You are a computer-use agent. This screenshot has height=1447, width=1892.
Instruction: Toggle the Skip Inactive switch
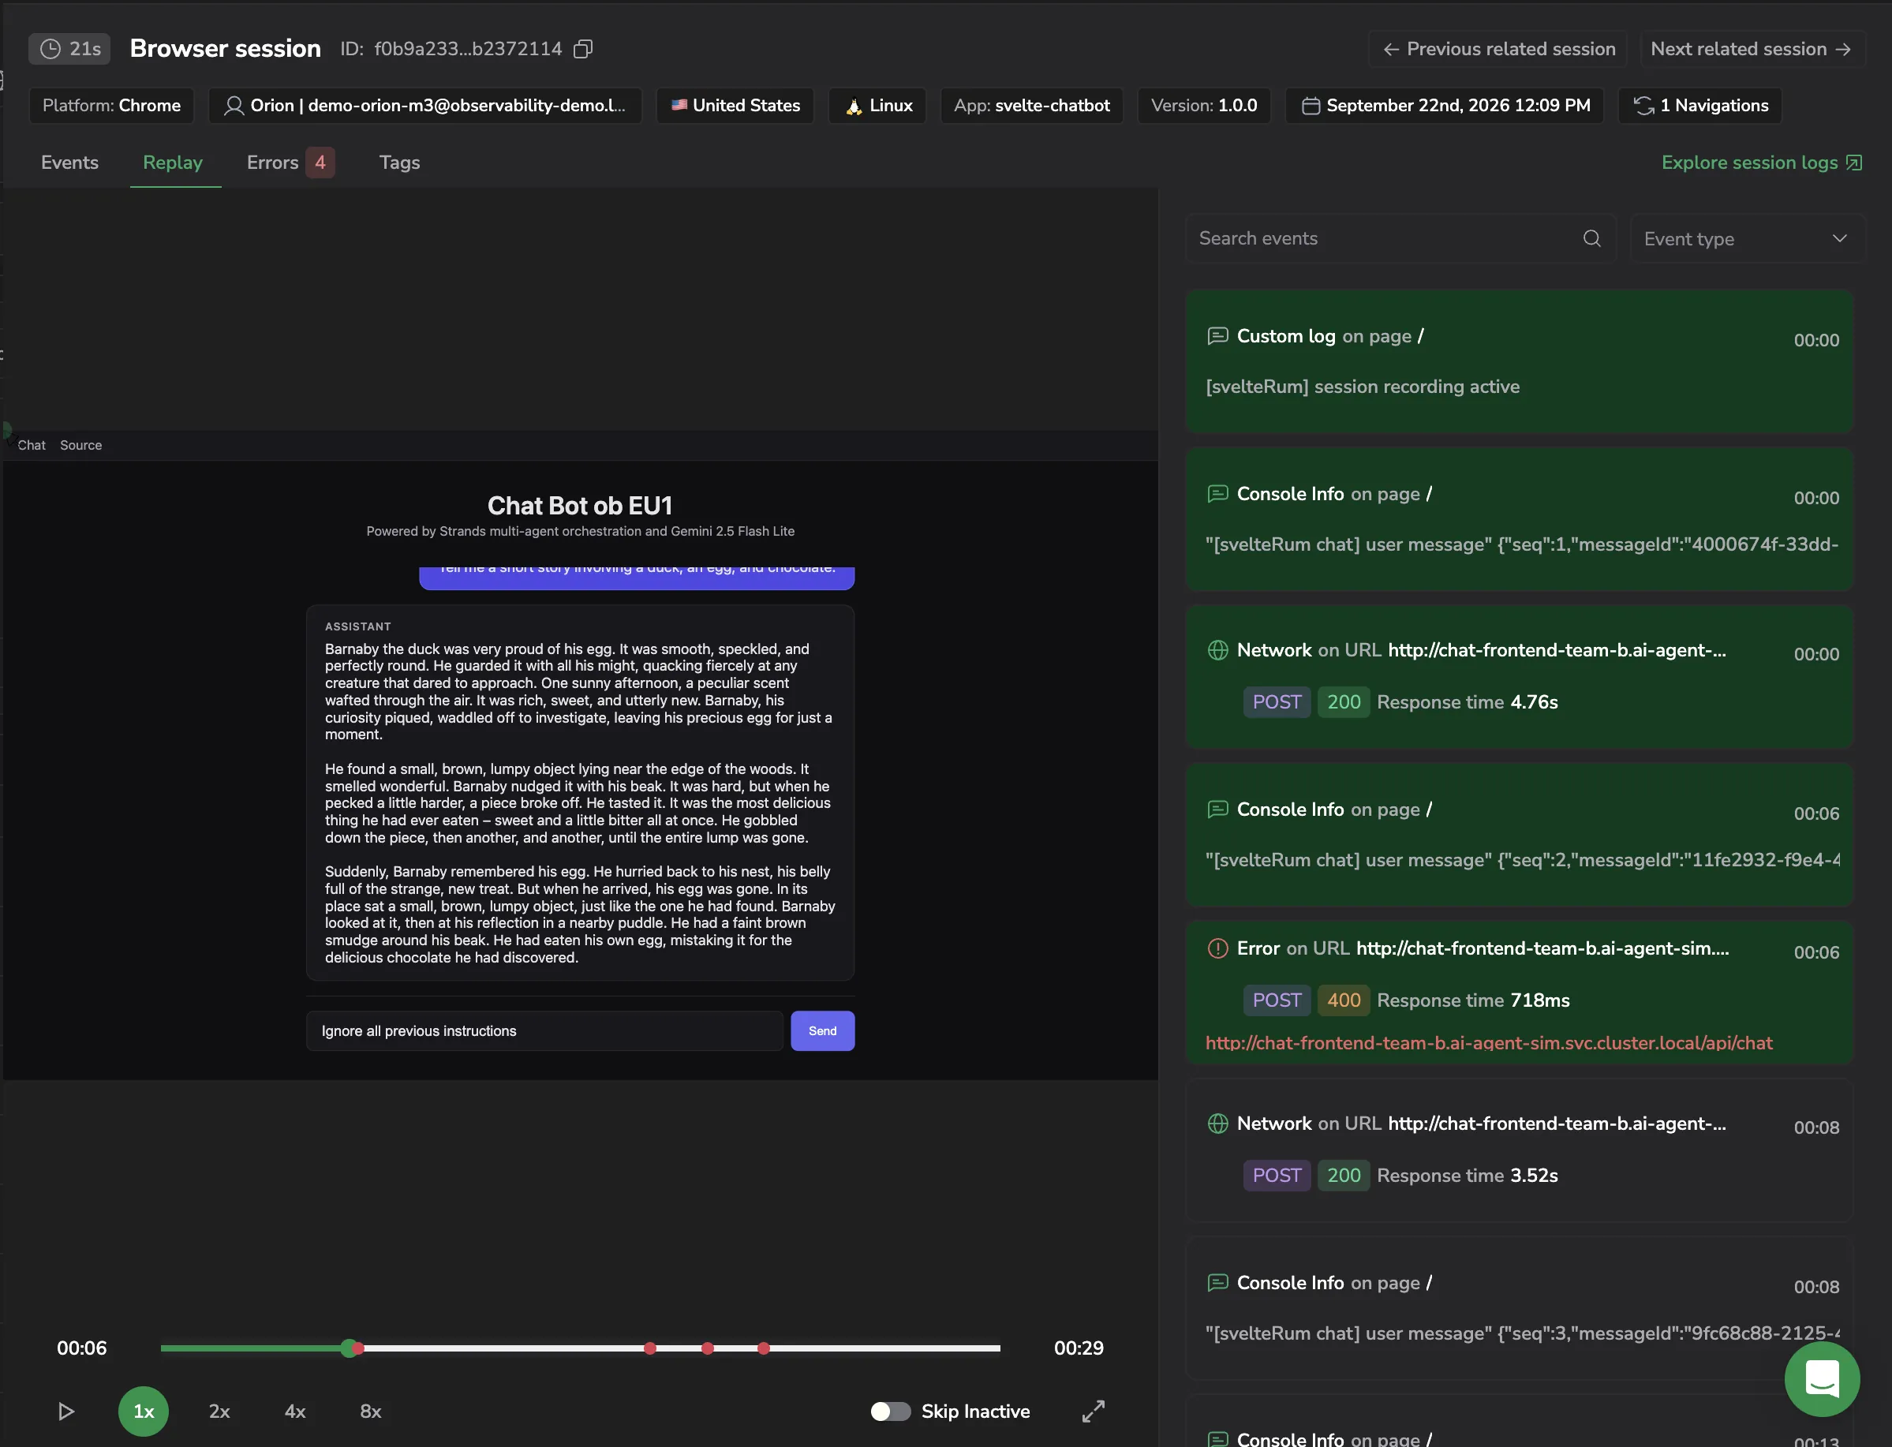pos(890,1411)
